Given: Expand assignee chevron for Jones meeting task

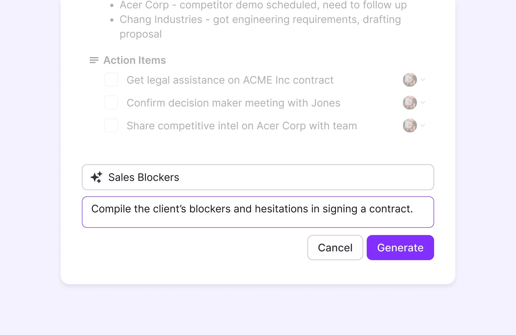Looking at the screenshot, I should (x=423, y=102).
